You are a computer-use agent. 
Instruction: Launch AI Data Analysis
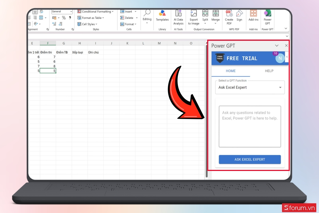[178, 18]
